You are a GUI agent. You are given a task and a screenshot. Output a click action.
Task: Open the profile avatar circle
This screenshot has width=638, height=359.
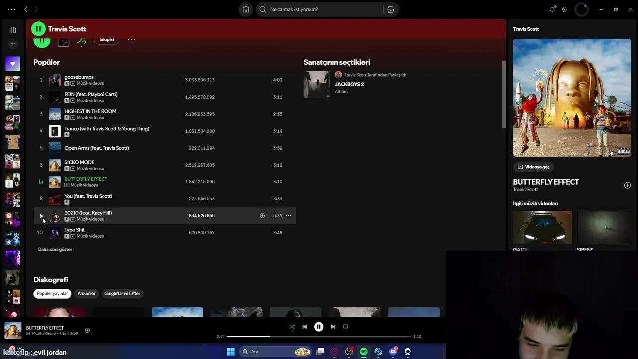tap(582, 9)
